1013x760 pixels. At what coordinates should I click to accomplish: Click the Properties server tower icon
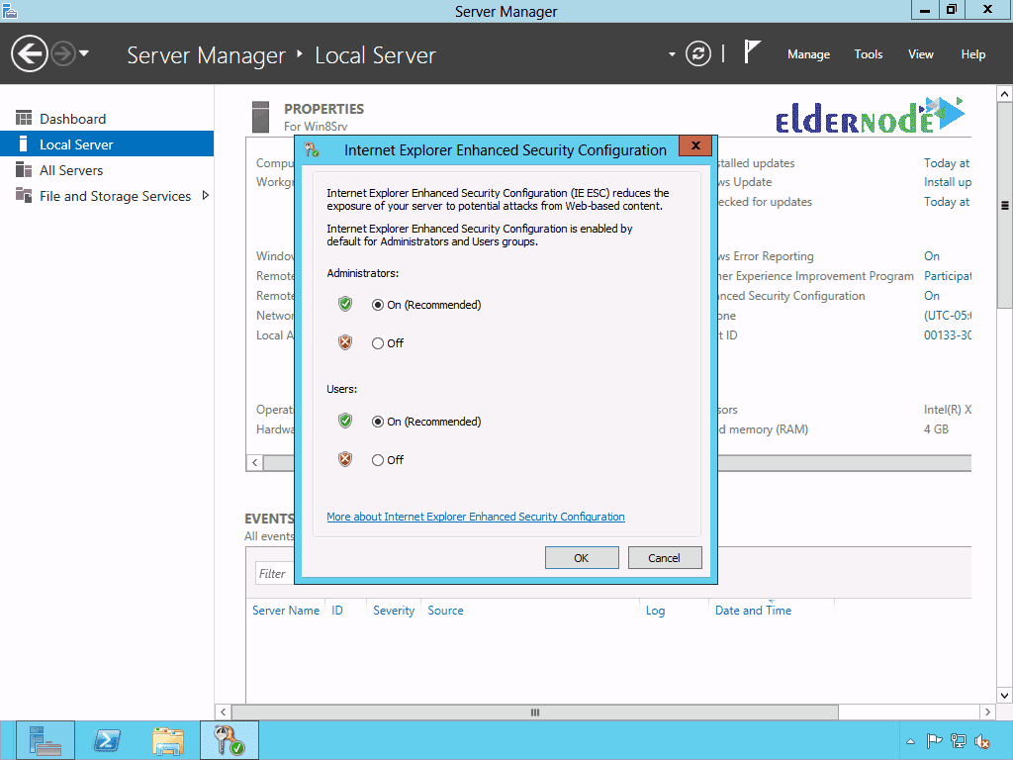coord(260,117)
